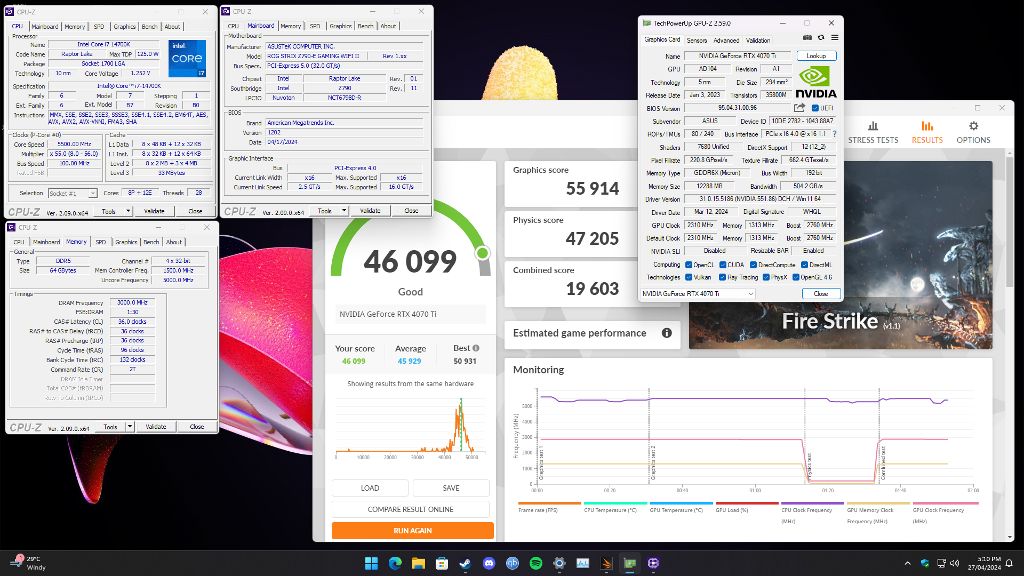
Task: Open About tab in CPU-Z Mainboard window
Action: [388, 26]
